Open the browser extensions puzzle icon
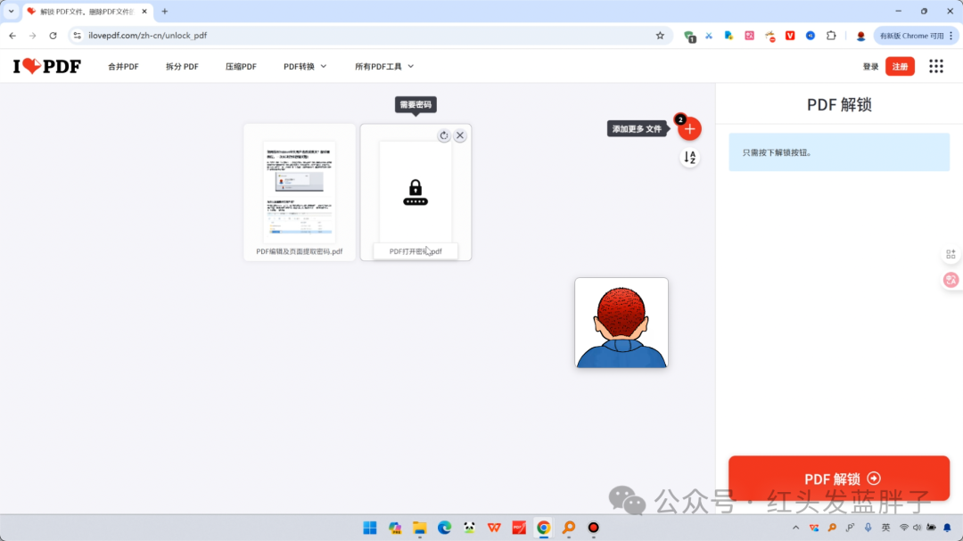The height and width of the screenshot is (541, 963). 831,36
